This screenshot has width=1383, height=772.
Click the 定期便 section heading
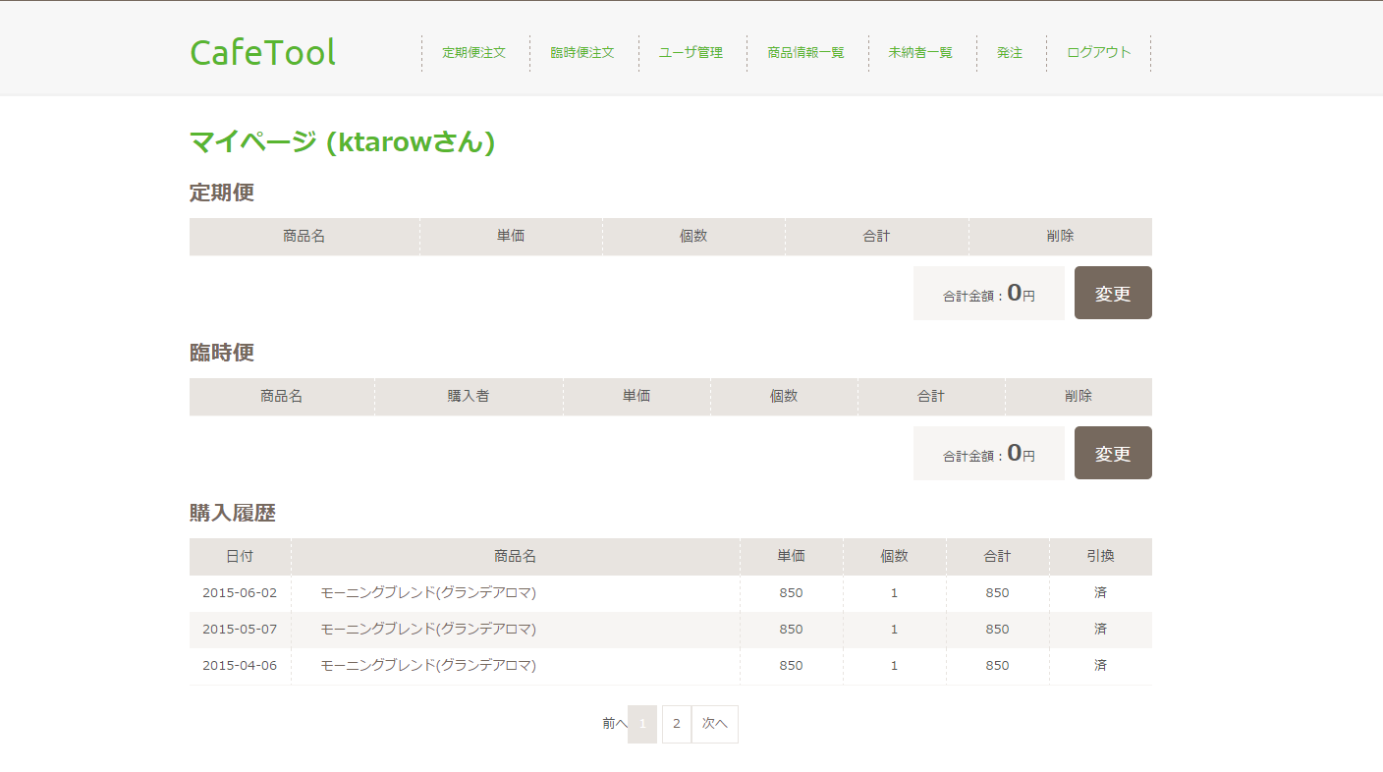tap(222, 193)
